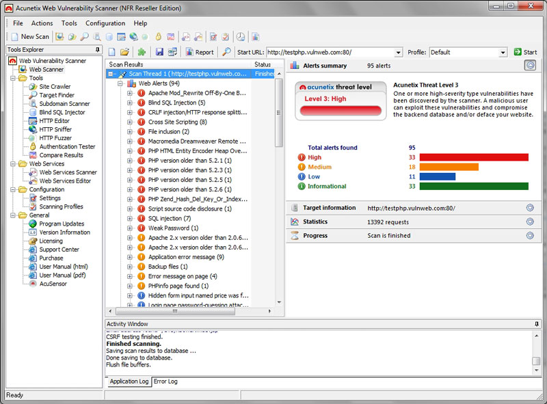Open the Configuration menu
The image size is (547, 404).
click(105, 23)
